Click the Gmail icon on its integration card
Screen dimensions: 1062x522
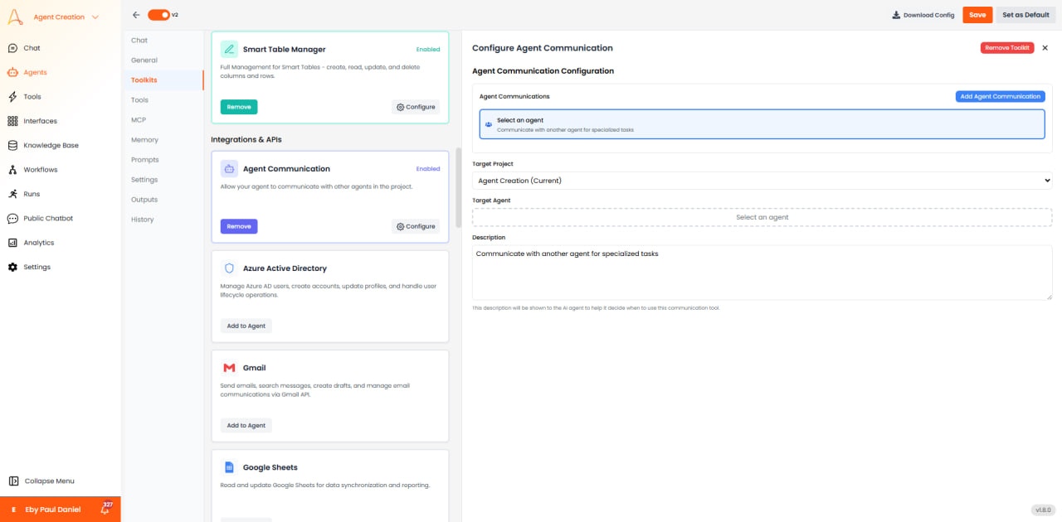(228, 367)
